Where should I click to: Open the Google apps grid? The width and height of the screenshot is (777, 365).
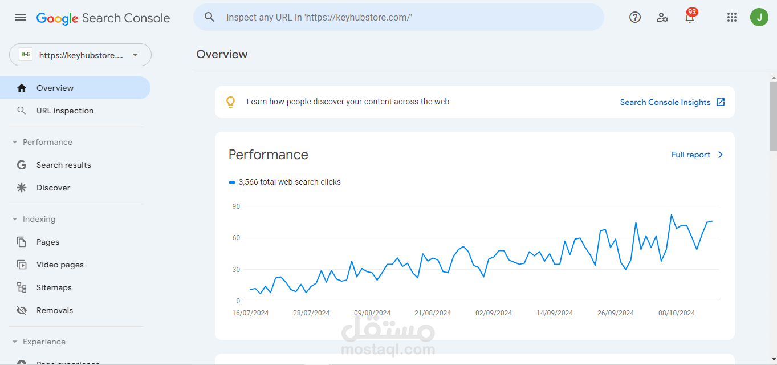click(x=732, y=17)
